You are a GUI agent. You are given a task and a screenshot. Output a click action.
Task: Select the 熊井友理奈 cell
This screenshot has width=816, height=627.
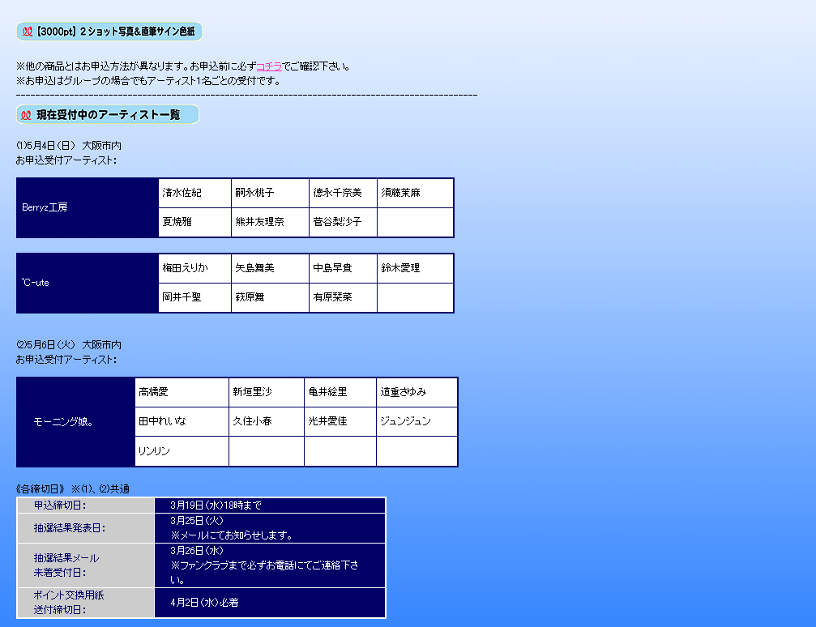click(270, 222)
